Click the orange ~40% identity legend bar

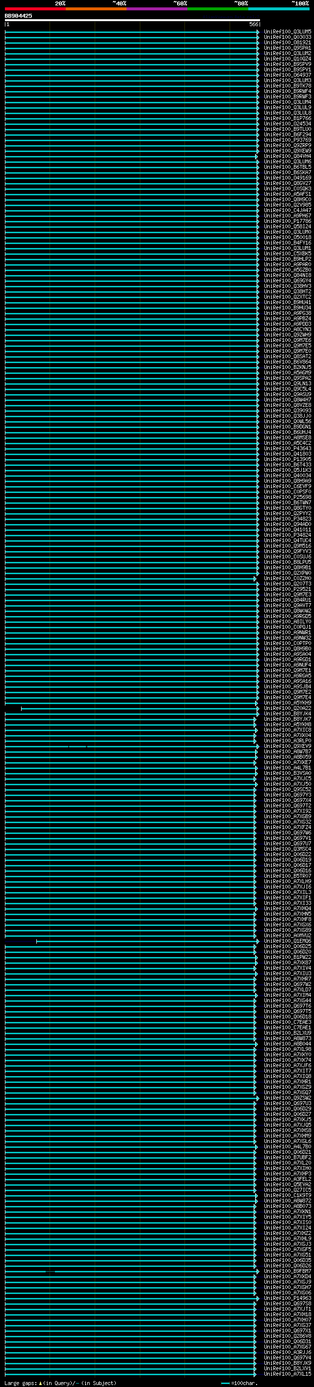[96, 9]
